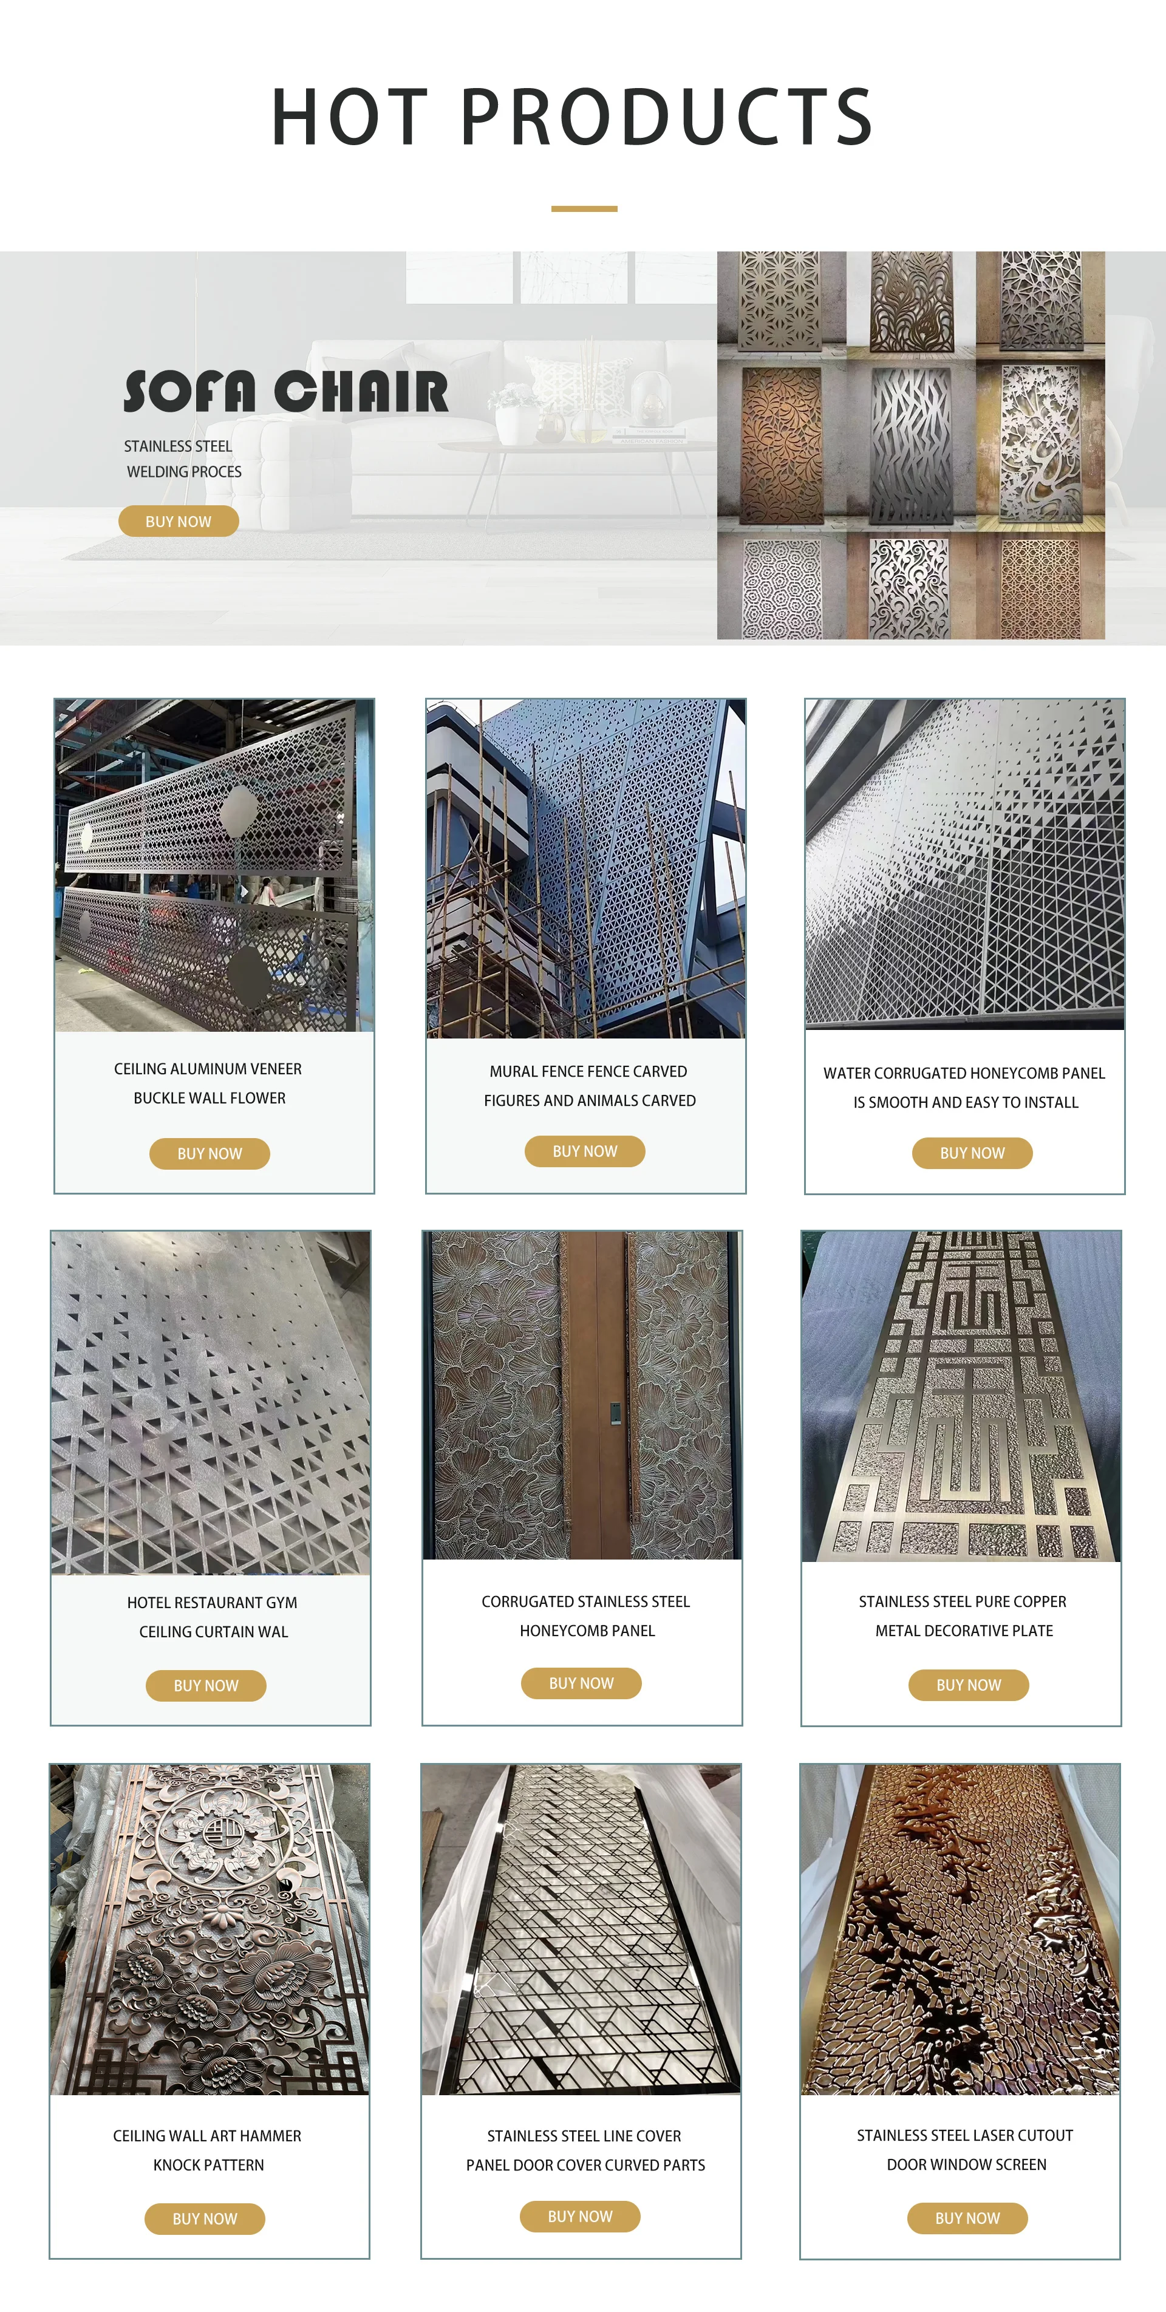
Task: Click BUY NOW for Hotel Restaurant Gym Ceiling
Action: tap(205, 1685)
